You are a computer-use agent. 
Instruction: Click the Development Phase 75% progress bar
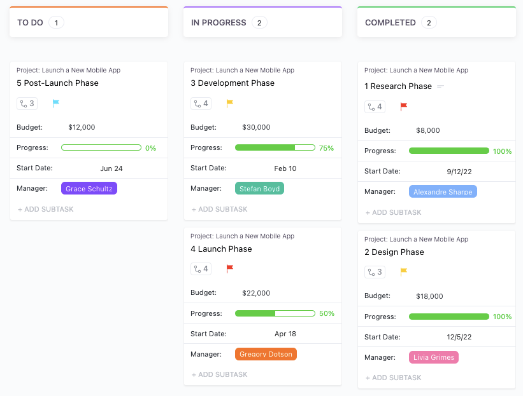click(x=275, y=147)
